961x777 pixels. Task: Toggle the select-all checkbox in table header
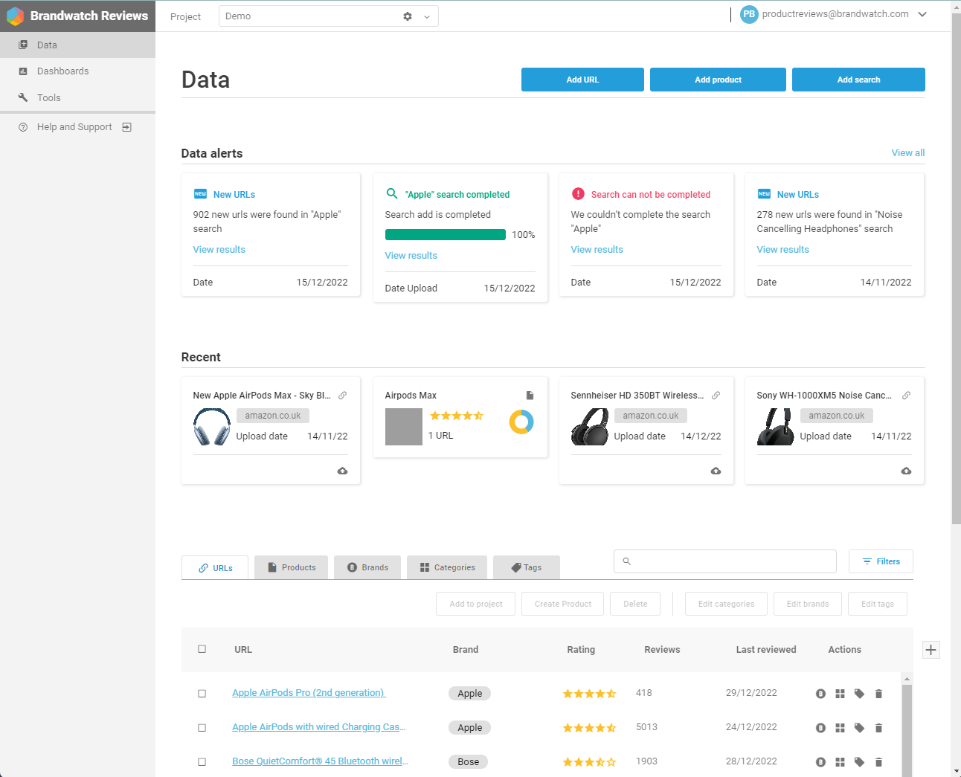pyautogui.click(x=202, y=649)
